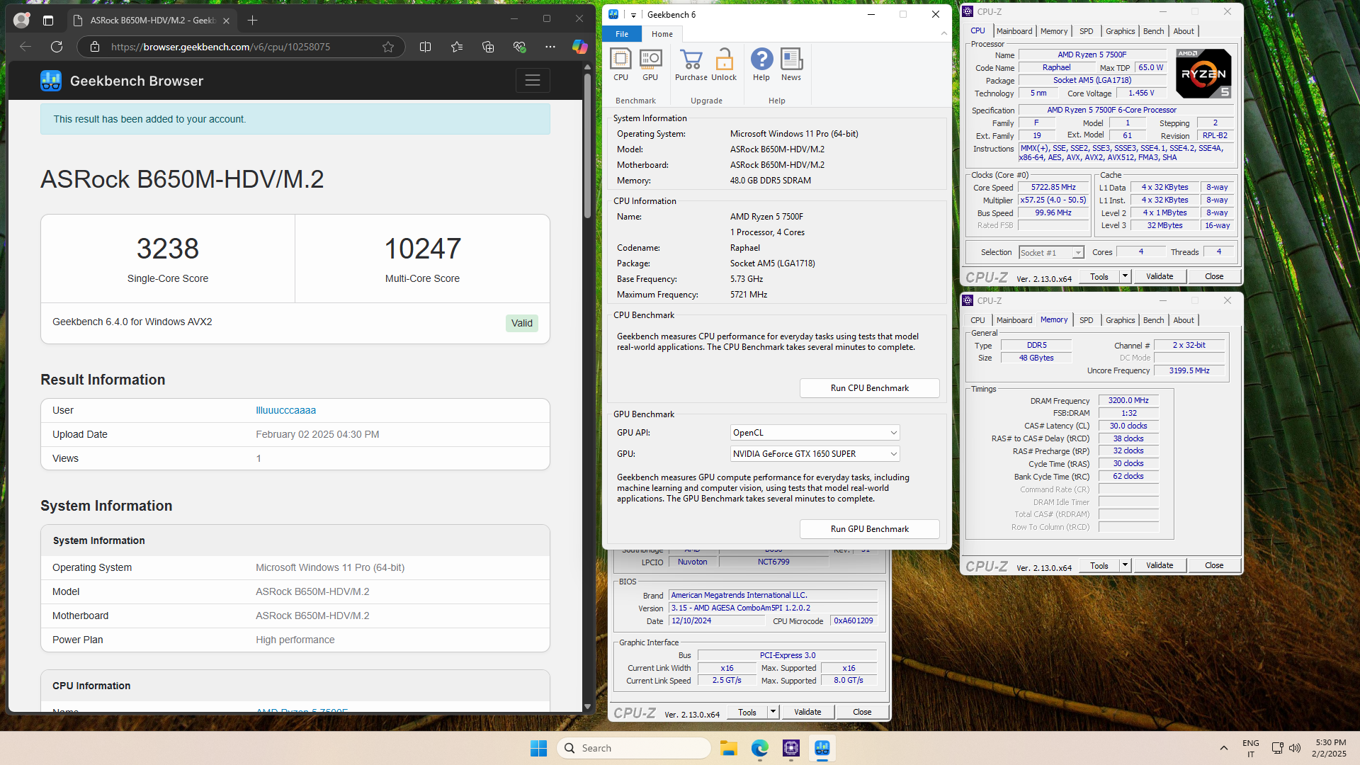Image resolution: width=1360 pixels, height=765 pixels.
Task: Open the Windows Start menu
Action: 538,748
